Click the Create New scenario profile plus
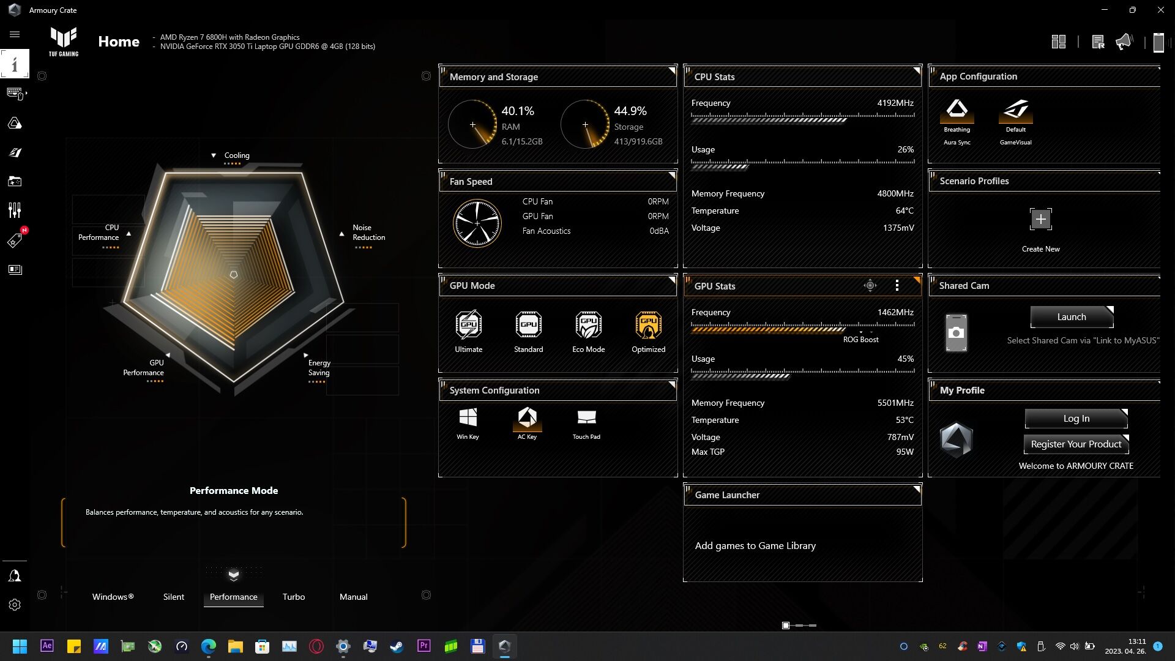Image resolution: width=1175 pixels, height=661 pixels. 1040,219
